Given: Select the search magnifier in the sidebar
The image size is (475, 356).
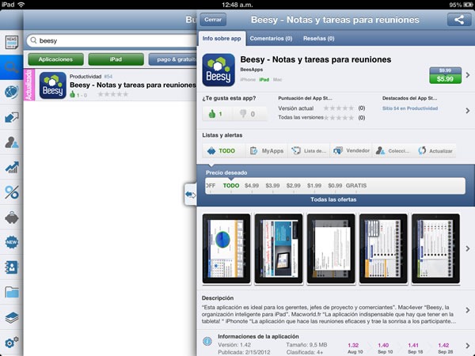Looking at the screenshot, I should 12,67.
